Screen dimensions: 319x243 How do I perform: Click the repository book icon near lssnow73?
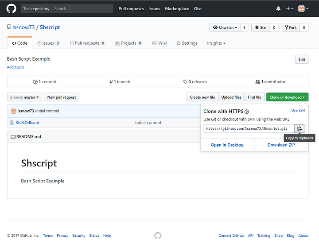(x=9, y=27)
